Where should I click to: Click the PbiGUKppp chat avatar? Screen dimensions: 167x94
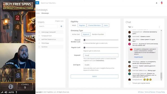[129, 62]
